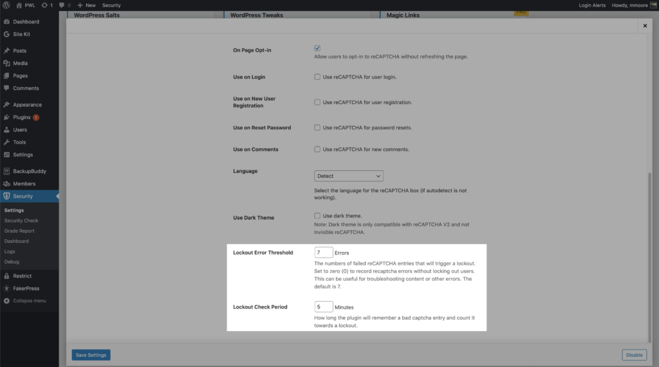This screenshot has height=367, width=659.
Task: Click the 'Lockout Check Period' label
Action: coord(260,307)
